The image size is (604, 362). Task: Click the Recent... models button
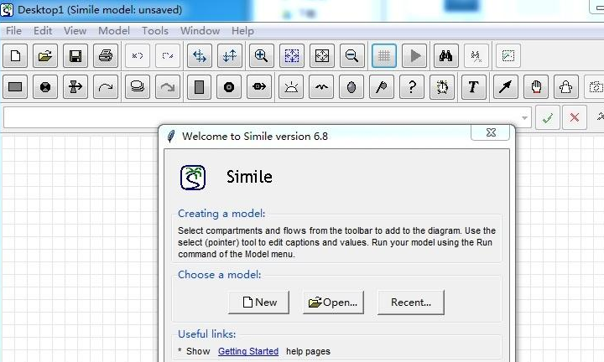[x=410, y=303]
